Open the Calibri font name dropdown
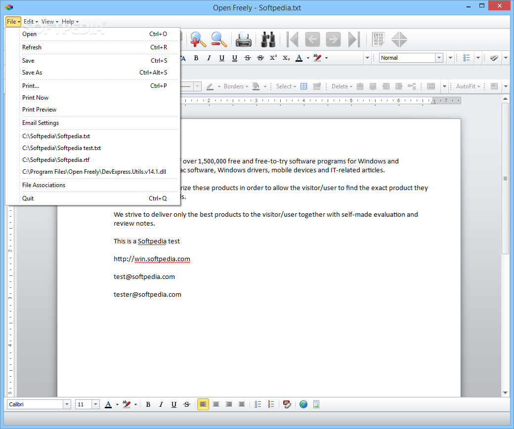 click(67, 404)
